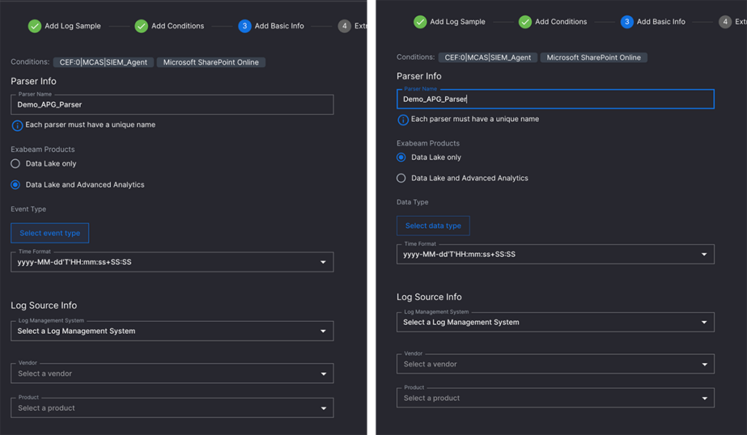Open the Product dropdown in the right panel
This screenshot has height=435, width=747.
pyautogui.click(x=555, y=399)
